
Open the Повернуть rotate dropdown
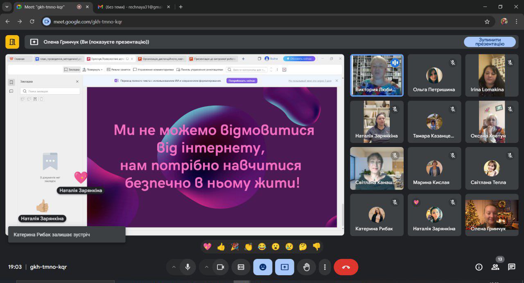pyautogui.click(x=93, y=69)
